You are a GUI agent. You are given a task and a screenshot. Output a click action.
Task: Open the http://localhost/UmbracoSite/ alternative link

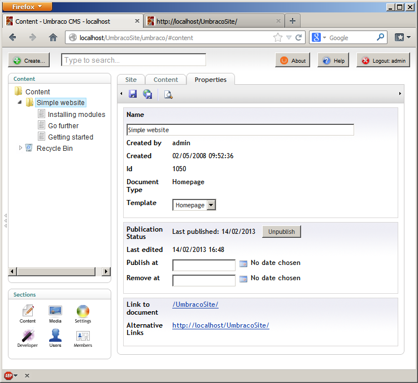click(221, 325)
